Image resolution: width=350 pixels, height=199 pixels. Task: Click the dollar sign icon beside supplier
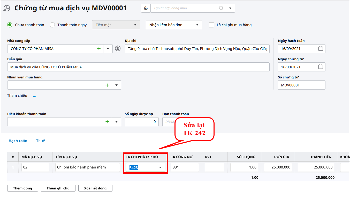pyautogui.click(x=118, y=48)
